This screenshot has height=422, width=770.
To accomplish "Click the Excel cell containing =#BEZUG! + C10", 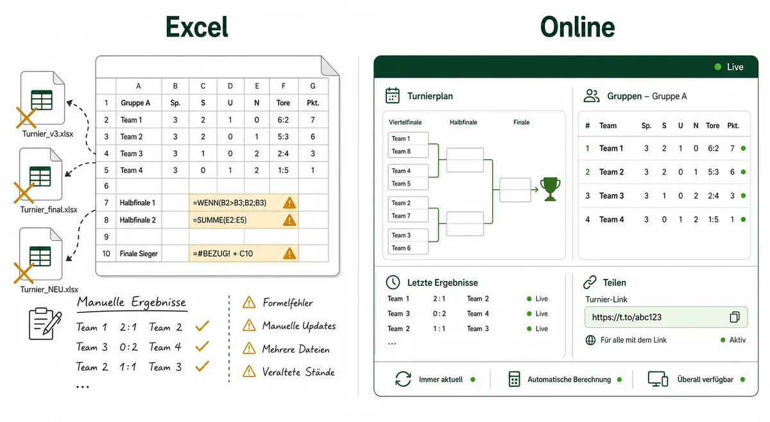I will click(244, 253).
